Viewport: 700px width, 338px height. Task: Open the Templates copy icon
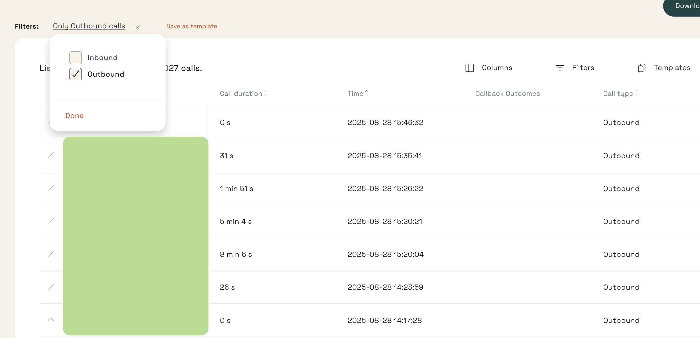tap(642, 68)
